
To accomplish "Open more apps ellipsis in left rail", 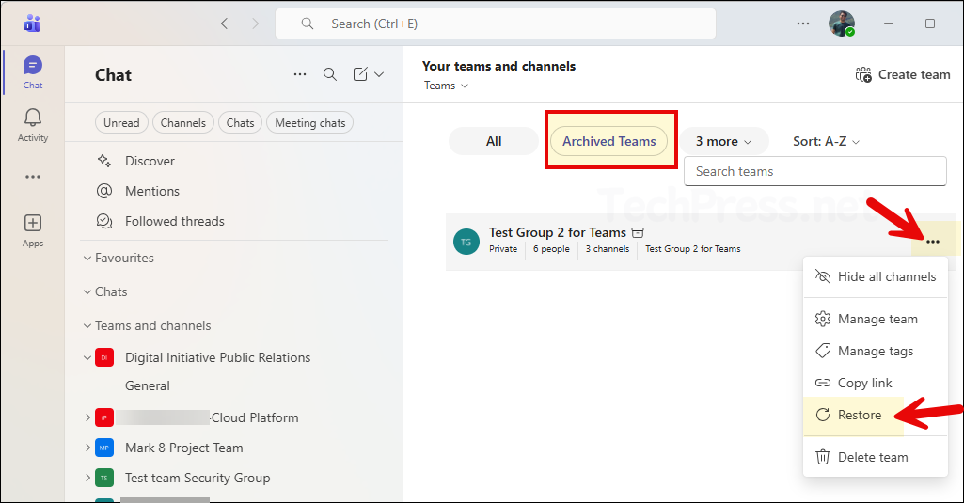I will click(33, 177).
